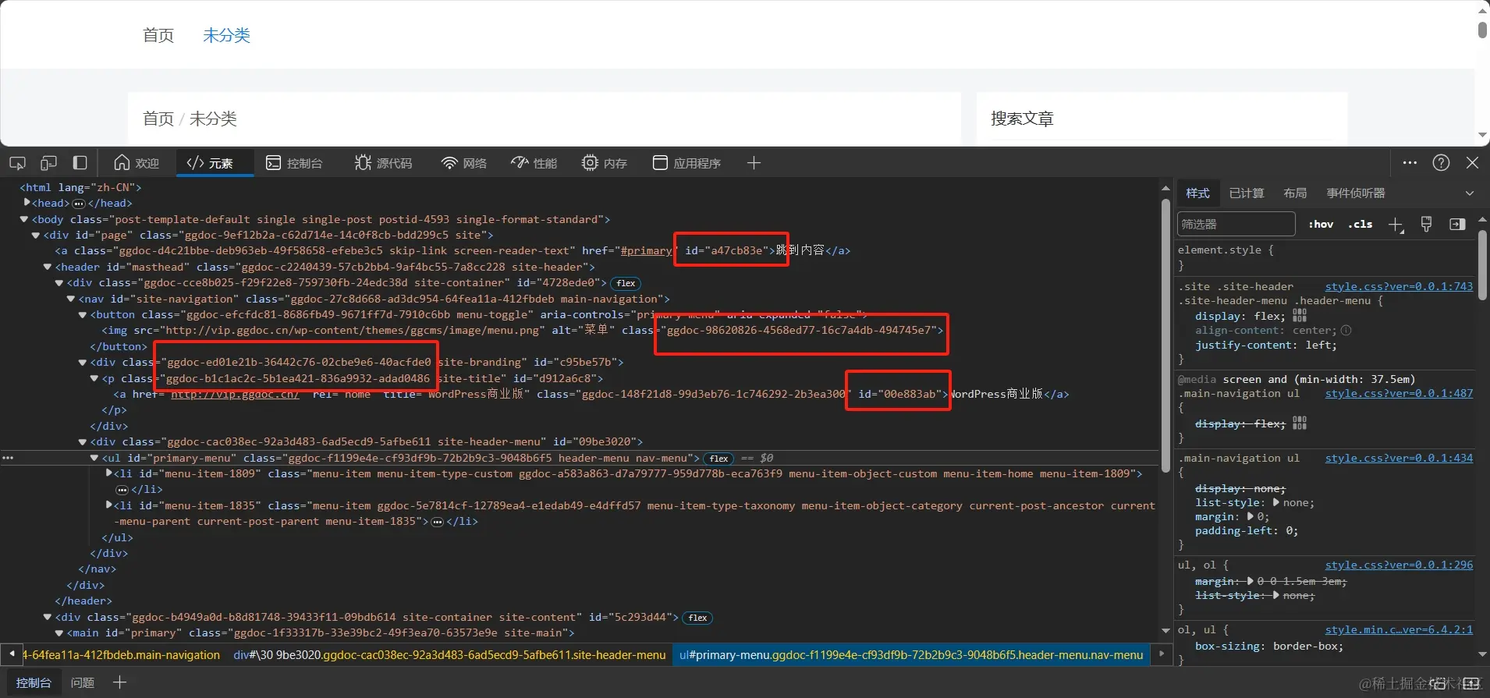The height and width of the screenshot is (698, 1490).
Task: Collapse the div id="page" node
Action: [36, 235]
